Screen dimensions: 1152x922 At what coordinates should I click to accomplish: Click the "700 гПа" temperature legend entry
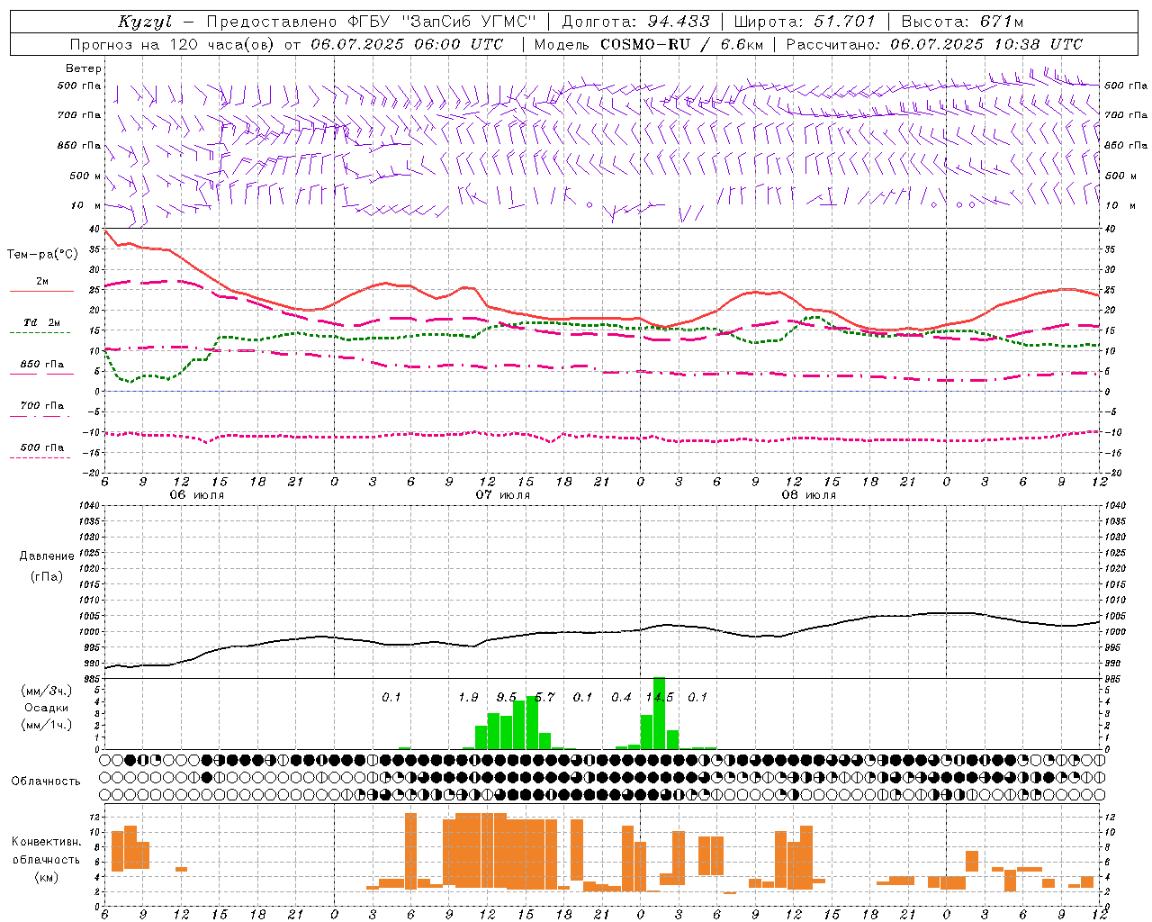[41, 405]
